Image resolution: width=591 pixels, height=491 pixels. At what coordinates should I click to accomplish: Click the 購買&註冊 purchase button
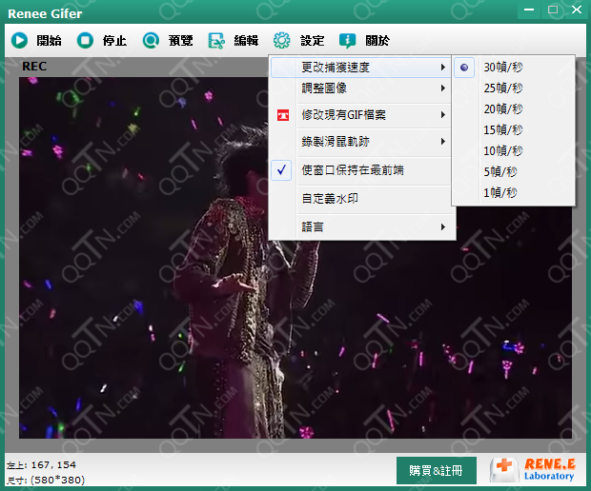tap(436, 471)
